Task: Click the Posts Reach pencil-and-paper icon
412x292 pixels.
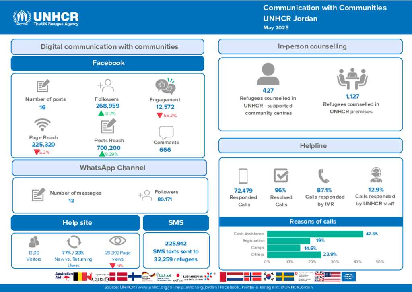Action: click(x=108, y=126)
